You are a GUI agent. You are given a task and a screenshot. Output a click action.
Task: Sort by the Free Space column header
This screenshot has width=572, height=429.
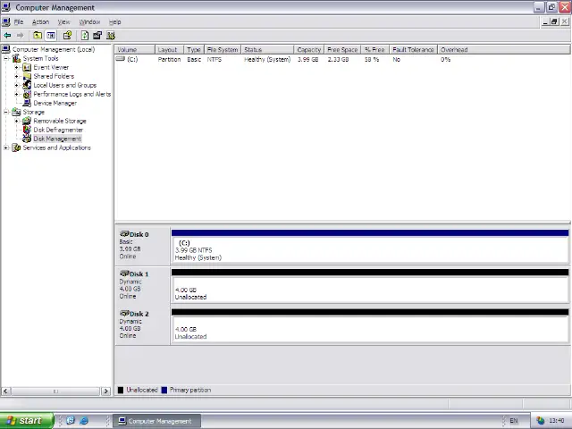coord(342,50)
